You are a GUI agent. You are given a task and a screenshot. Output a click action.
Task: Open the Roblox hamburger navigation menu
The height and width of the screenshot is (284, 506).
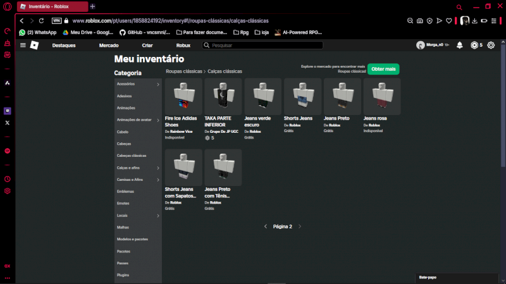coord(23,45)
